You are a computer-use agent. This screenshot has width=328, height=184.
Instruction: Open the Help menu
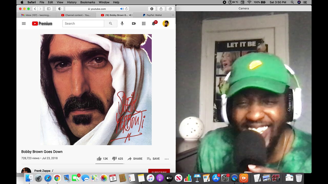[116, 2]
